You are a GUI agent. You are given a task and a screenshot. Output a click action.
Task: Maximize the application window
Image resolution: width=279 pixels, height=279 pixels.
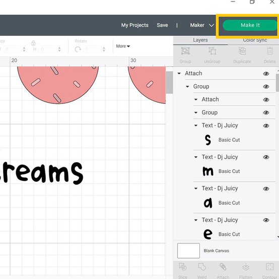pos(252,2)
